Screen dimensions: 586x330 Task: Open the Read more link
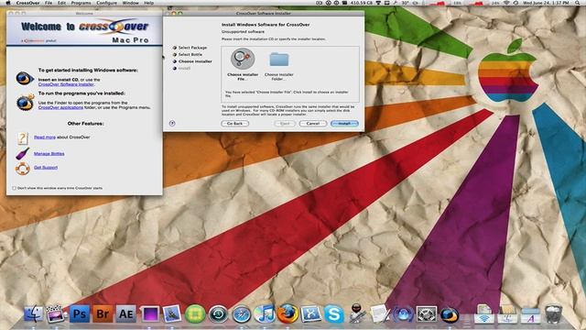(45, 137)
